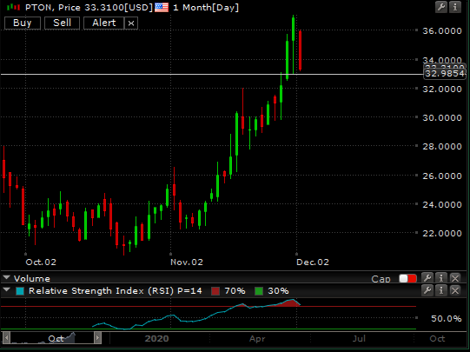Open RSI panel settings wrench
Screen dimensions: 470x352
(x=427, y=290)
